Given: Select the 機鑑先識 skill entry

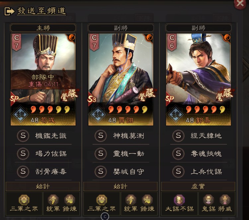Looking at the screenshot, I should pyautogui.click(x=43, y=136).
